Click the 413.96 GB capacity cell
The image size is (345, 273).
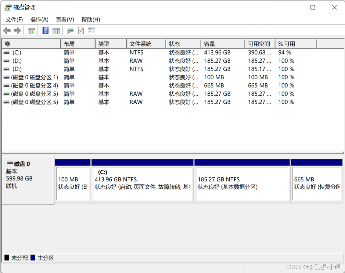click(x=217, y=53)
